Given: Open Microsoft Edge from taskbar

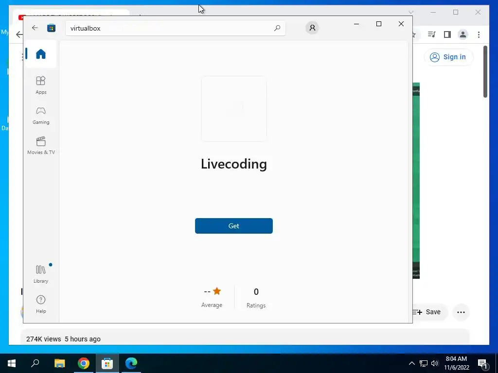Looking at the screenshot, I should 131,363.
